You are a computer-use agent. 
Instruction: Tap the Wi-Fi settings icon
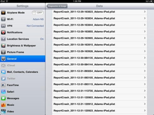3,19
